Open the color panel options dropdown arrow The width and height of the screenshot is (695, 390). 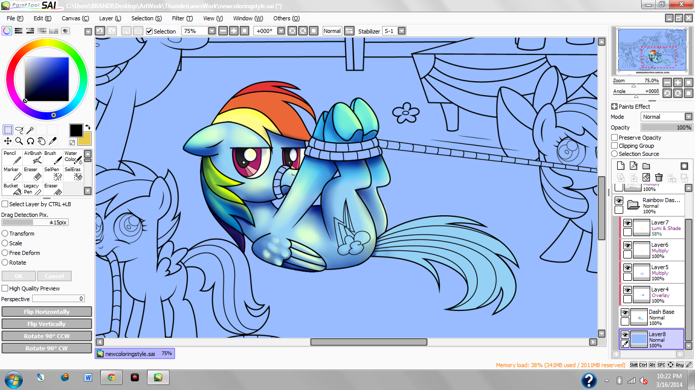tap(88, 31)
